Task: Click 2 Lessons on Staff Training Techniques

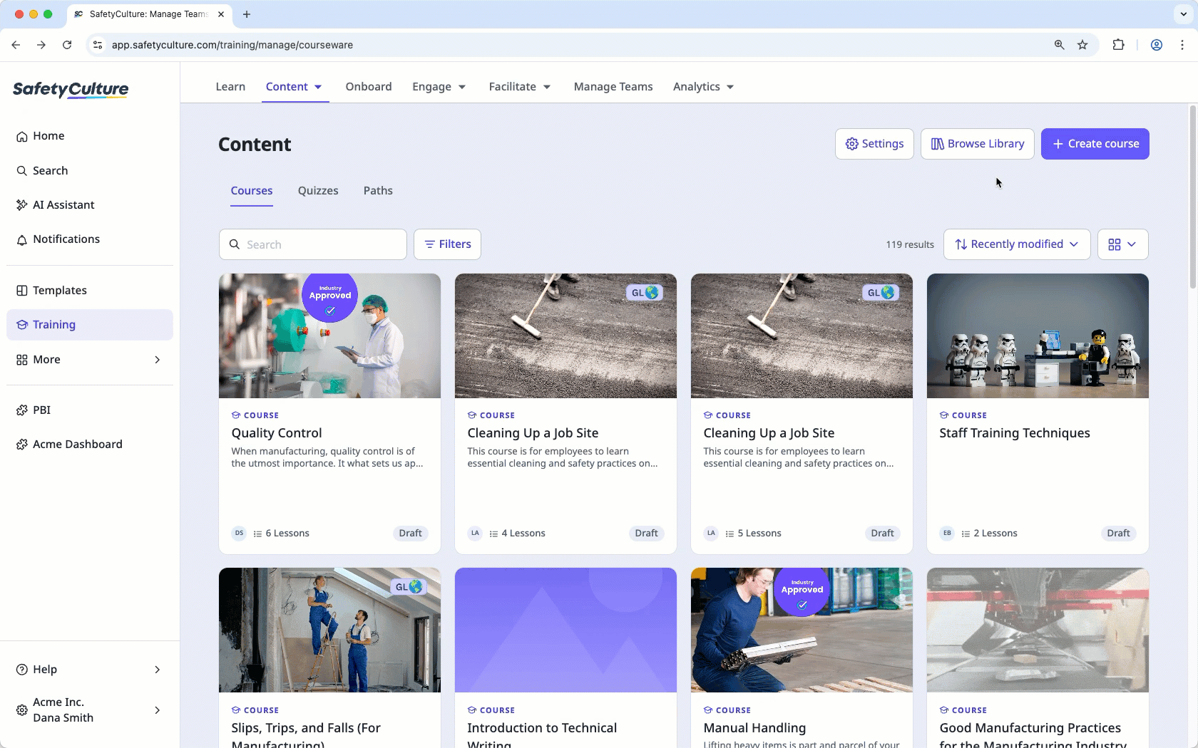Action: coord(990,534)
